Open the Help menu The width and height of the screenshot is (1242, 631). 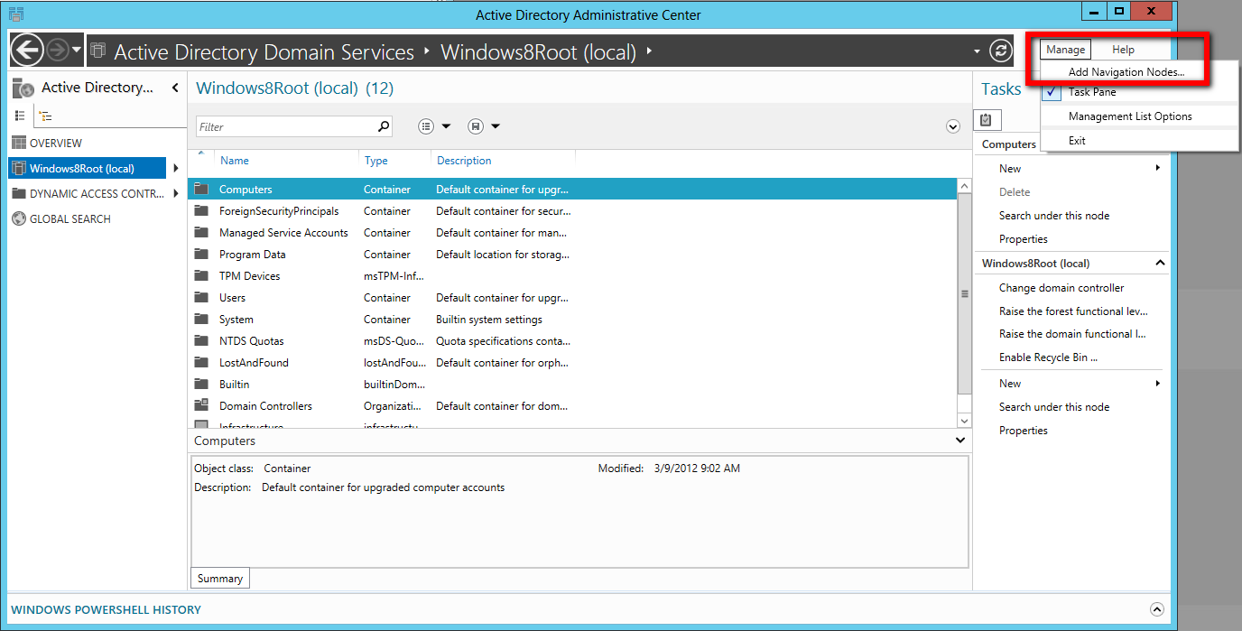(1123, 50)
